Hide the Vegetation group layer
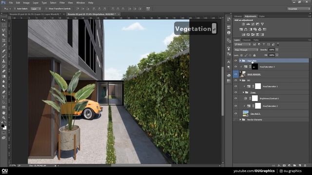Viewport: 312px width, 175px height. [x=235, y=61]
